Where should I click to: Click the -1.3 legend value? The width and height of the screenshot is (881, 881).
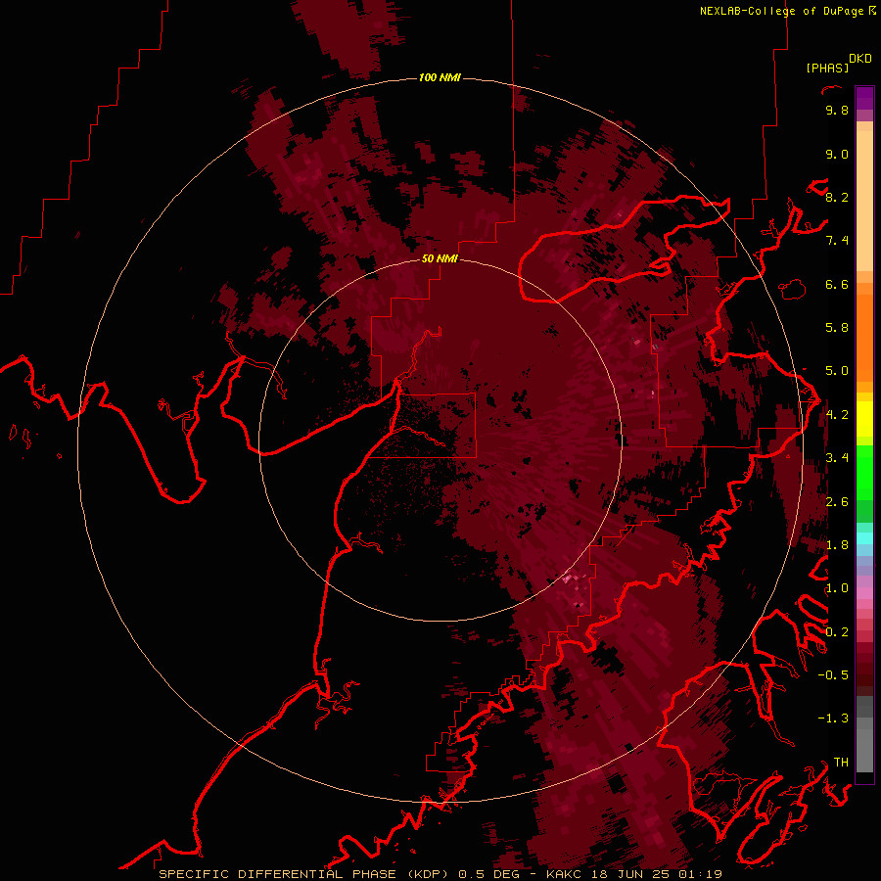click(833, 719)
